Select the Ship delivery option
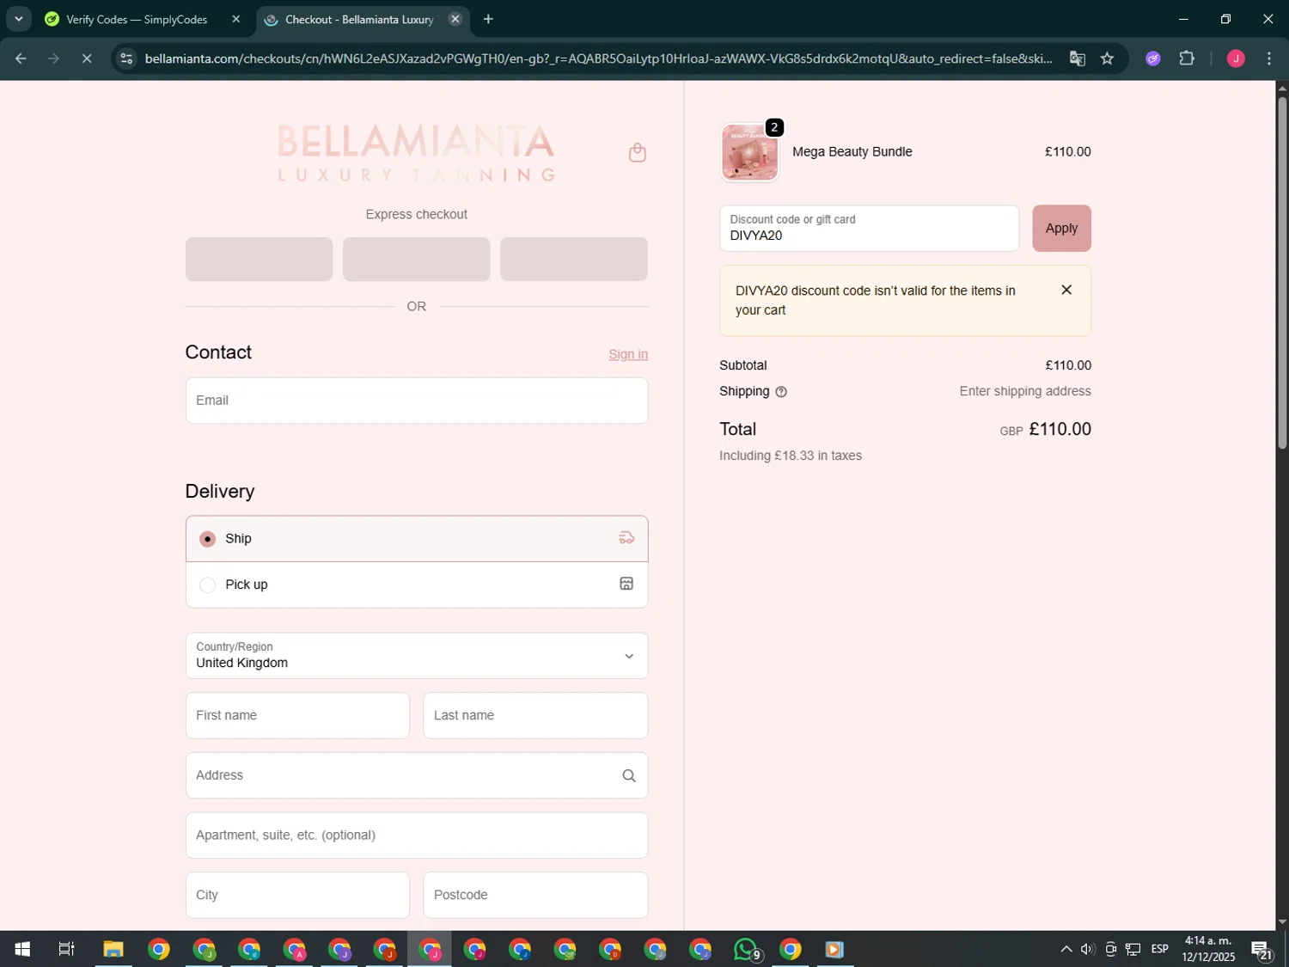 click(x=417, y=539)
